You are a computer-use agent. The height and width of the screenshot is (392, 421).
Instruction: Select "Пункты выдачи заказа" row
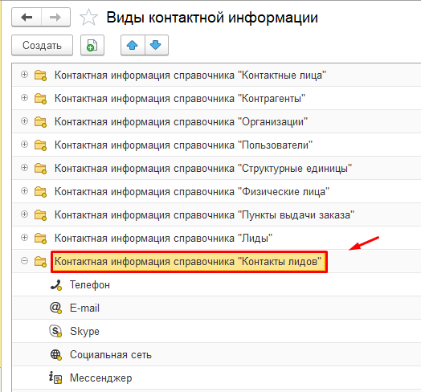pos(216,214)
